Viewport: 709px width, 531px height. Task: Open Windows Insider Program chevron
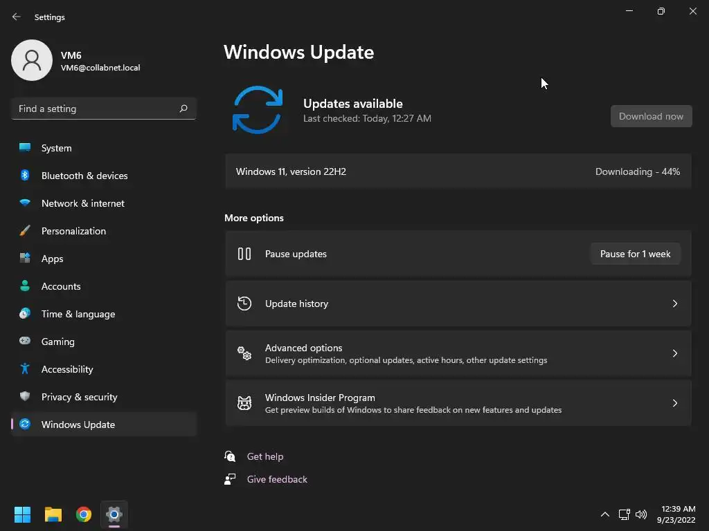pyautogui.click(x=674, y=403)
